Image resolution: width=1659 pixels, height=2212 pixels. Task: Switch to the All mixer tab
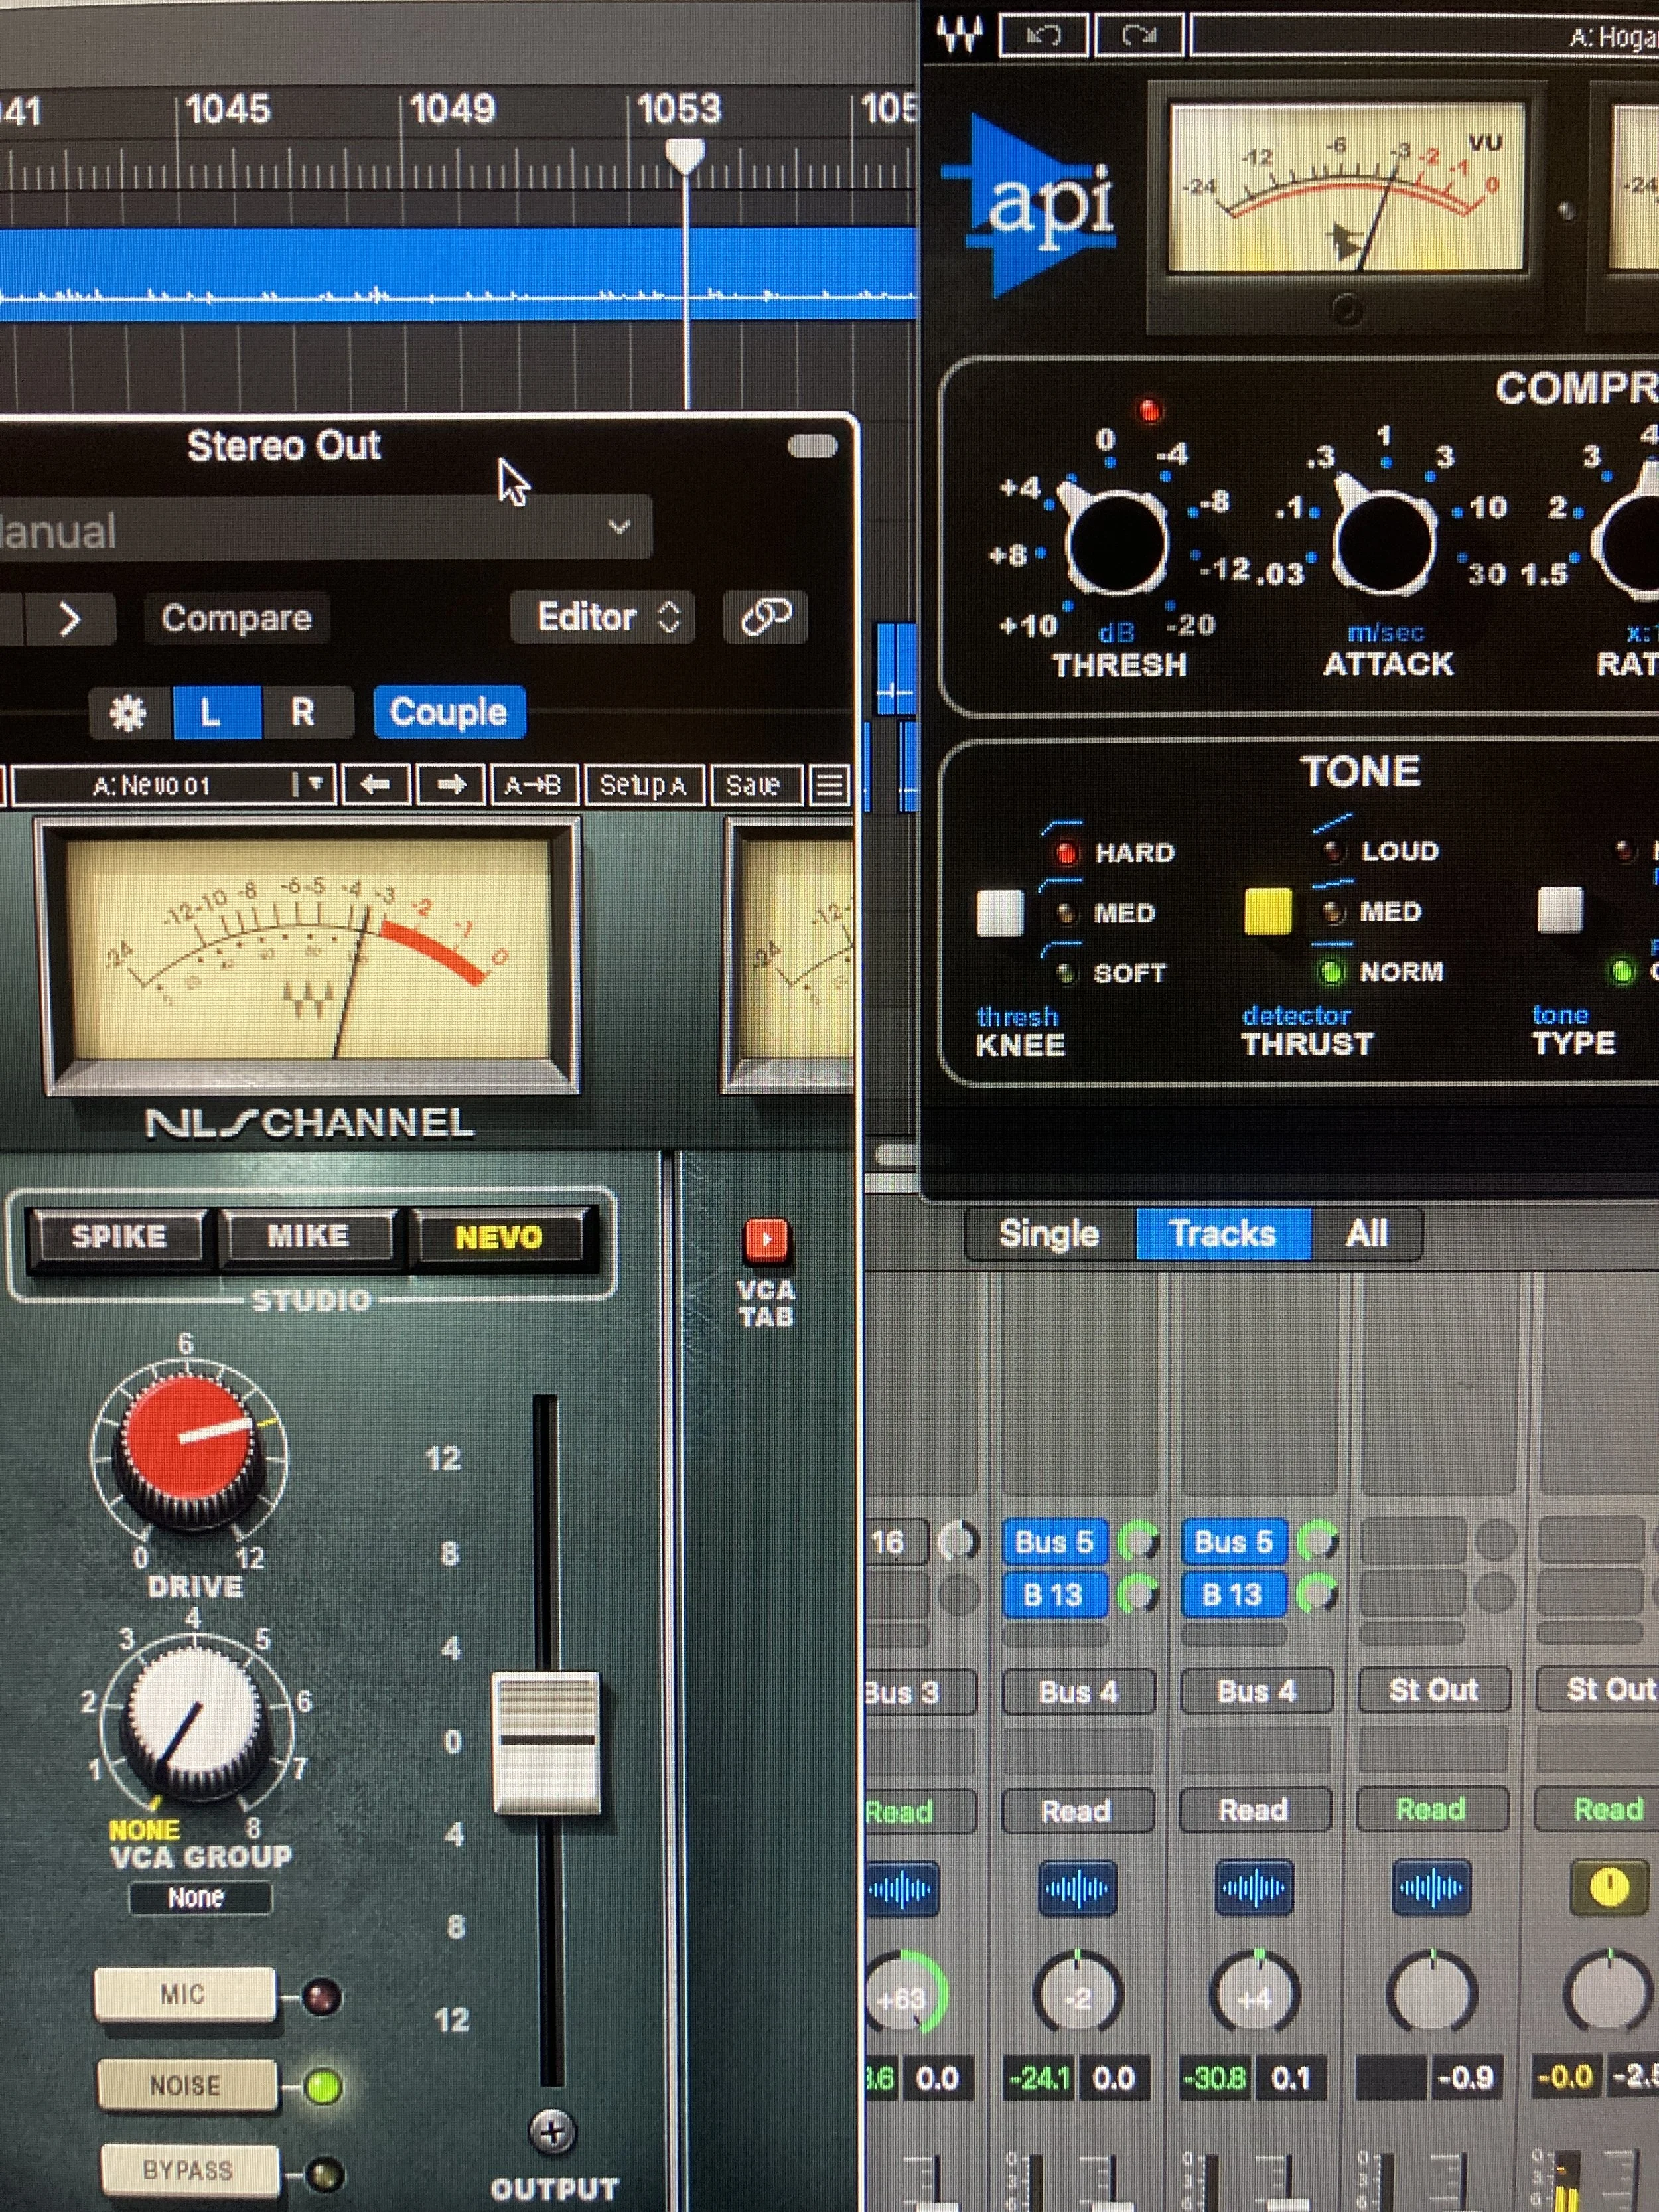coord(1365,1234)
